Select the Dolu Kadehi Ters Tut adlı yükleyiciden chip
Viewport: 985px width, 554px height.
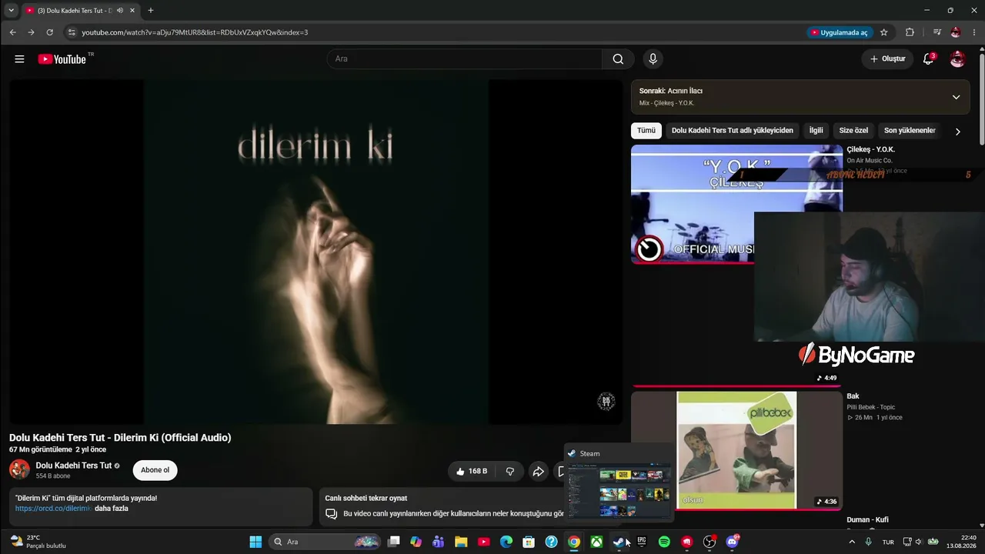pos(732,131)
